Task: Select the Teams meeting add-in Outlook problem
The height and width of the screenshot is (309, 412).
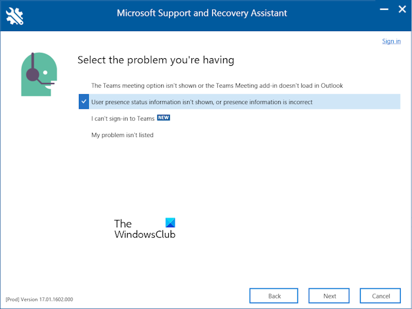Action: click(217, 85)
